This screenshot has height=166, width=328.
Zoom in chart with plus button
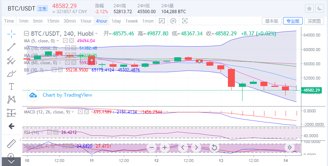(165, 148)
